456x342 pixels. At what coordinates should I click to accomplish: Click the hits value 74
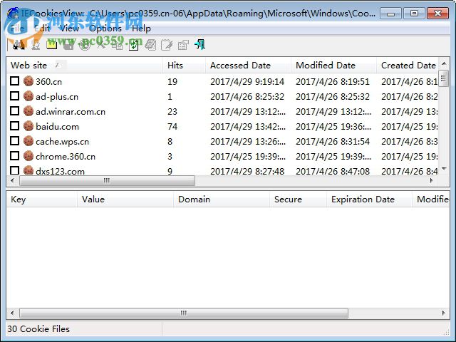pyautogui.click(x=172, y=127)
